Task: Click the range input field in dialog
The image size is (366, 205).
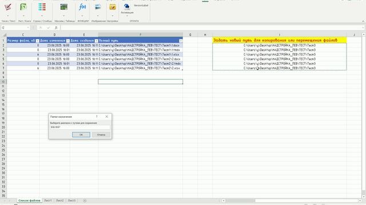Action: (x=80, y=127)
